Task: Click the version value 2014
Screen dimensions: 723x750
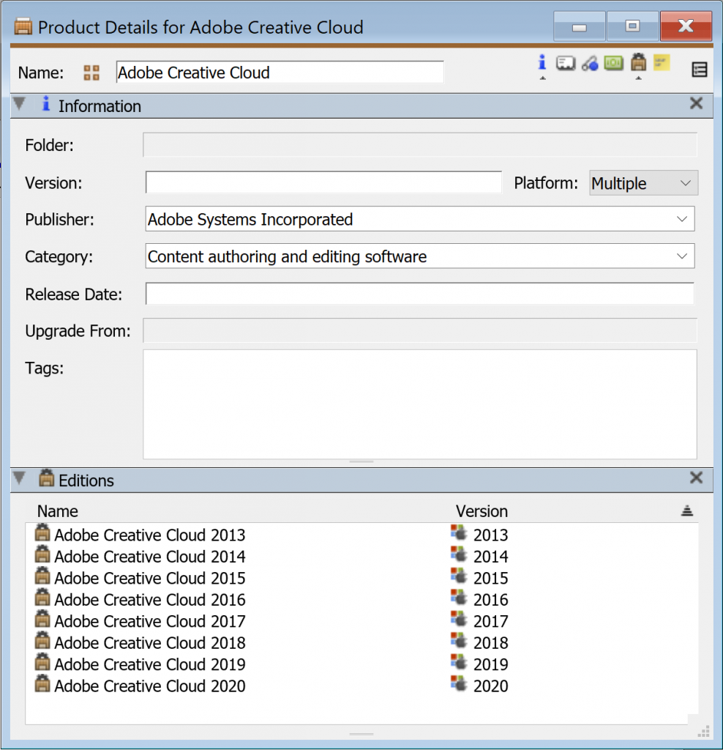Action: (x=491, y=557)
